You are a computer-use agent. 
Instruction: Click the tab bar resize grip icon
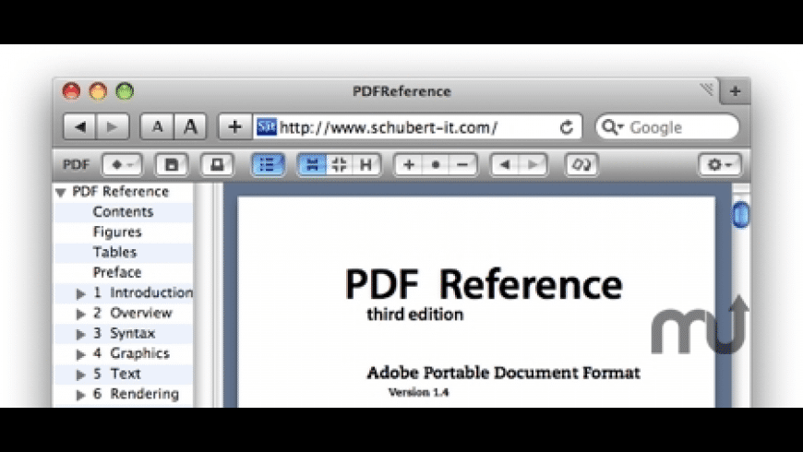pyautogui.click(x=707, y=89)
